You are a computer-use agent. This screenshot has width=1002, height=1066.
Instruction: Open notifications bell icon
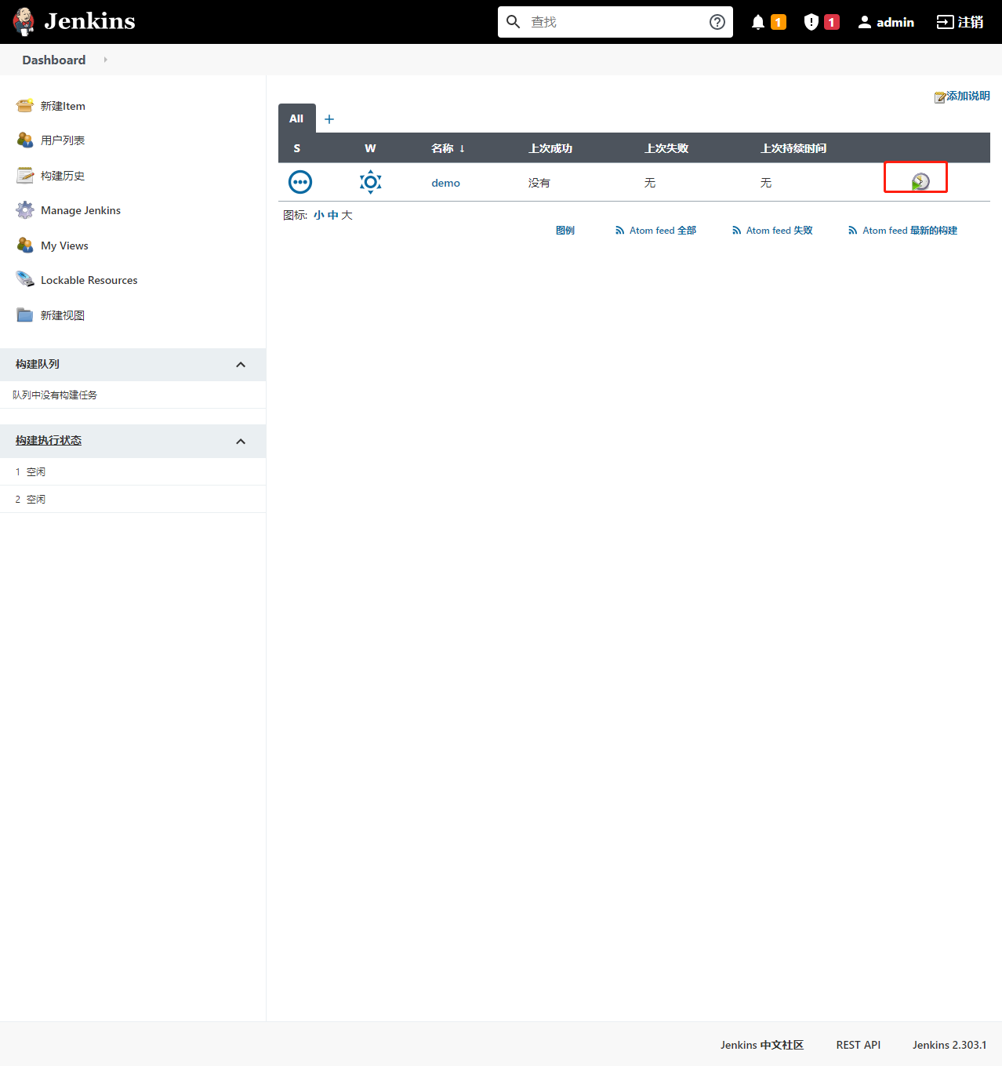(758, 22)
